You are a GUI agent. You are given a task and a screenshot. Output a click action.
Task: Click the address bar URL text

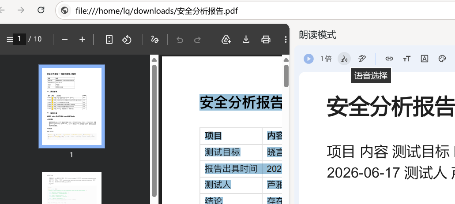[x=157, y=11]
